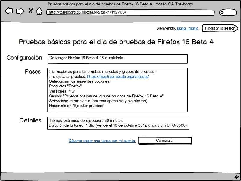Click 'Tiempo estimado de ejecución: 30 minutos'
The image size is (241, 181).
[x=86, y=120]
